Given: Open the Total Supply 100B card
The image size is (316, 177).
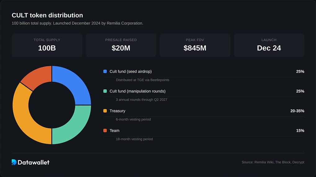Looking at the screenshot, I should [x=47, y=45].
